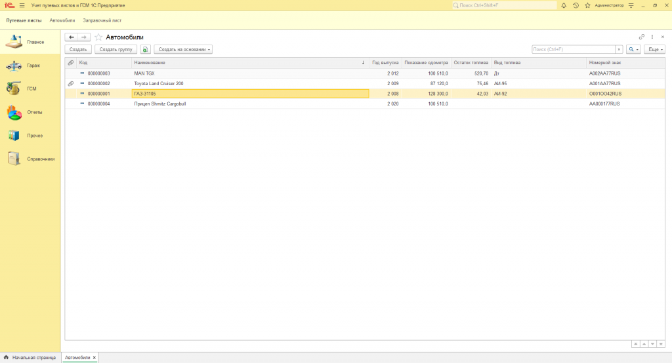The height and width of the screenshot is (363, 672).
Task: Sort by Остаток топлива column header
Action: (471, 62)
